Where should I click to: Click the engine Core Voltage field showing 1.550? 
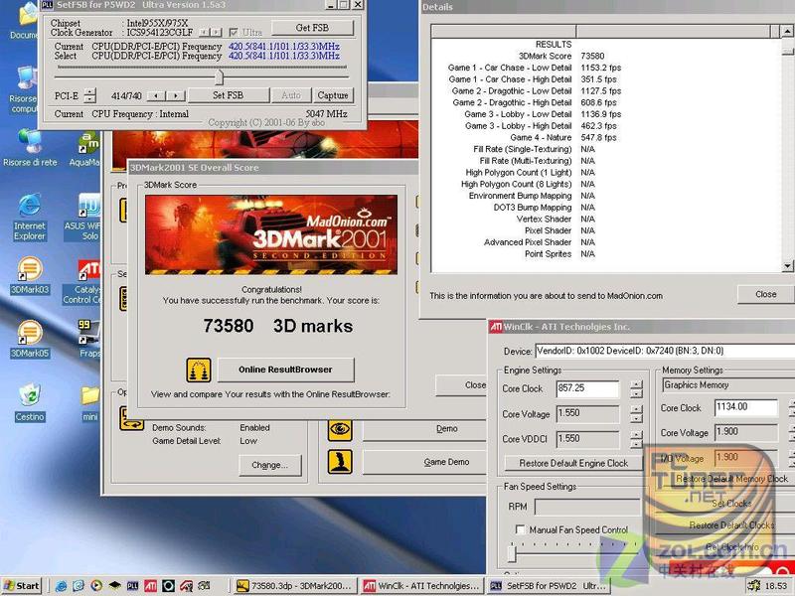(587, 413)
